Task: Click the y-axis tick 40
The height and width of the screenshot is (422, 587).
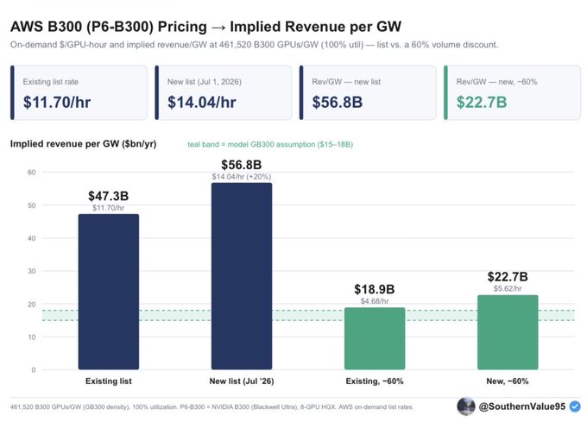Action: click(31, 238)
